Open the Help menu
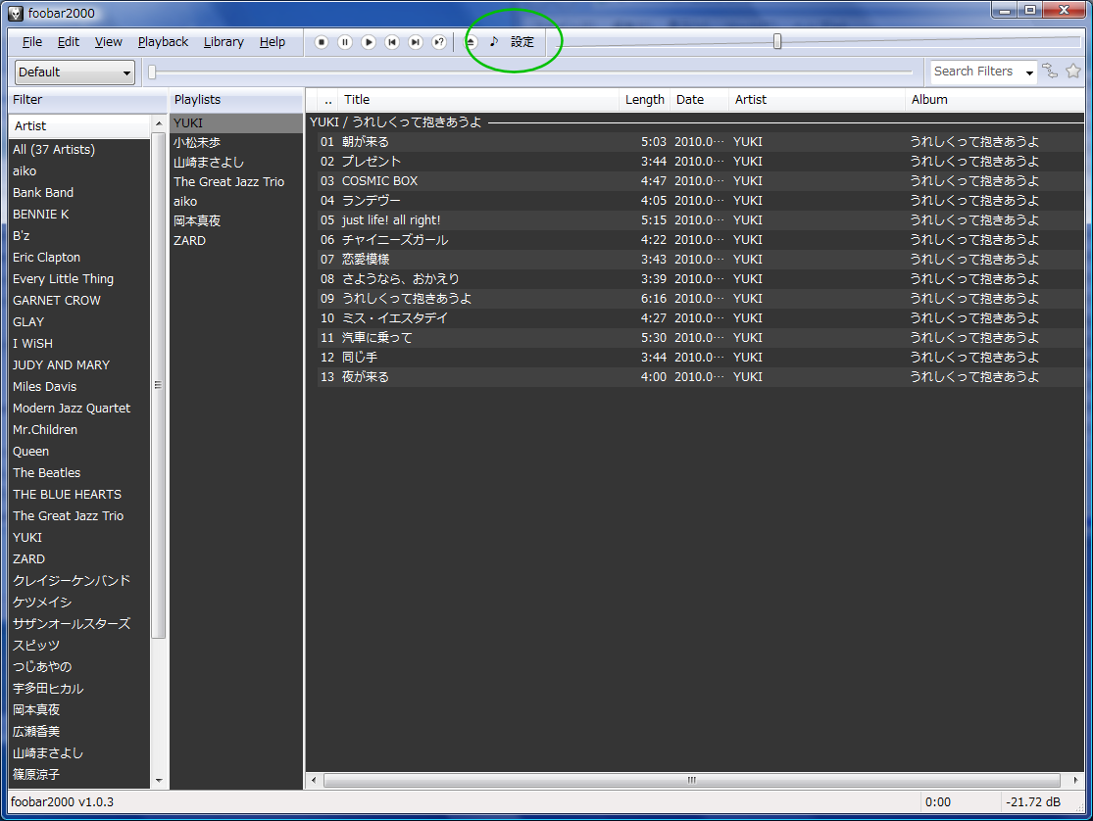The width and height of the screenshot is (1093, 821). pos(273,42)
